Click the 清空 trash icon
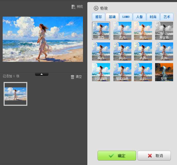 coord(73,77)
